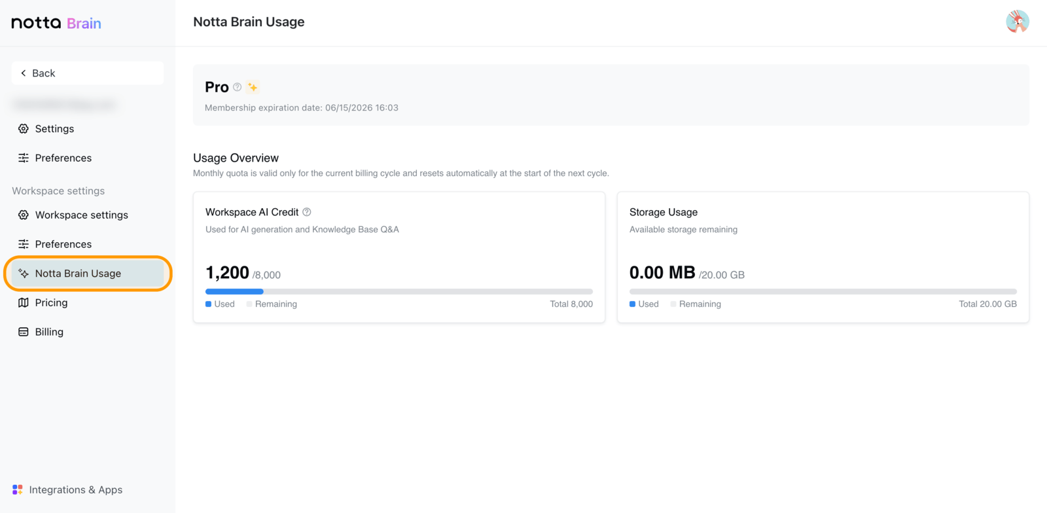Open Workspace settings menu item

click(x=88, y=215)
